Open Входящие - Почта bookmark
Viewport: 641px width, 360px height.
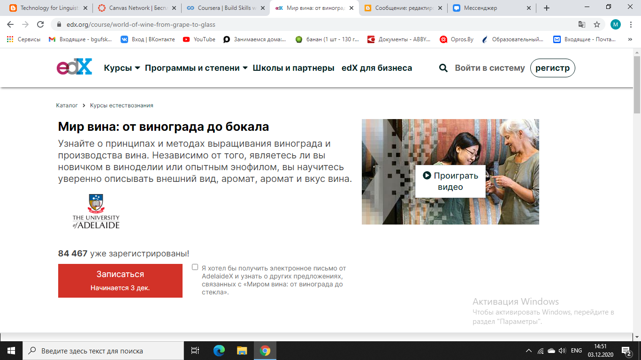click(585, 39)
